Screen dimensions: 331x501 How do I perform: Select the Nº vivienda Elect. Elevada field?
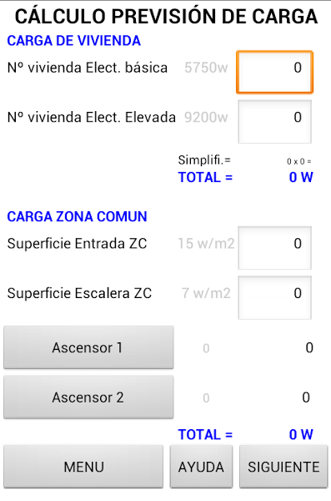coord(274,121)
